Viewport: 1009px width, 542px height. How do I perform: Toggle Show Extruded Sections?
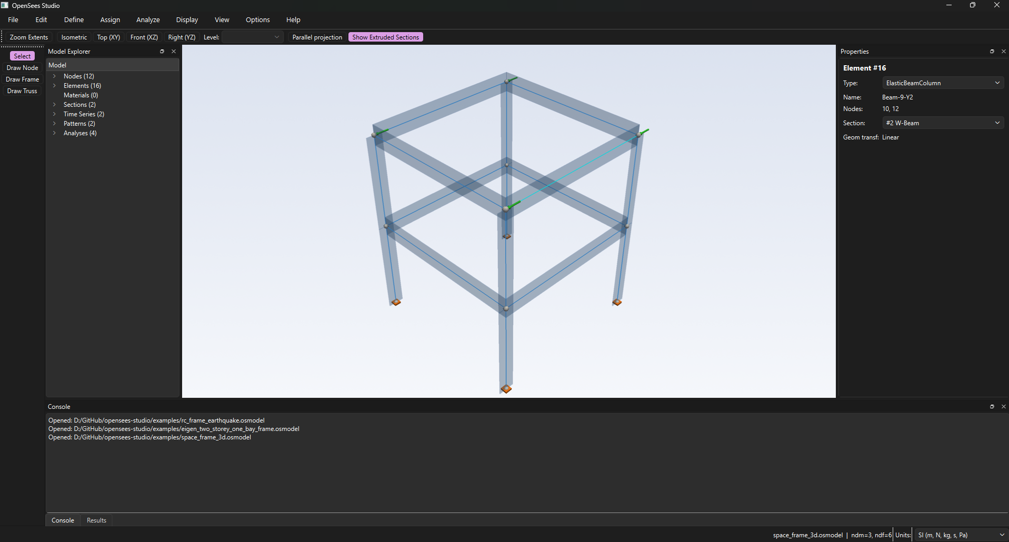click(386, 37)
